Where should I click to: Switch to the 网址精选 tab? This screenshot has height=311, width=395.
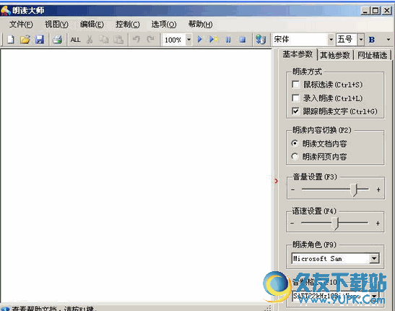[x=373, y=55]
